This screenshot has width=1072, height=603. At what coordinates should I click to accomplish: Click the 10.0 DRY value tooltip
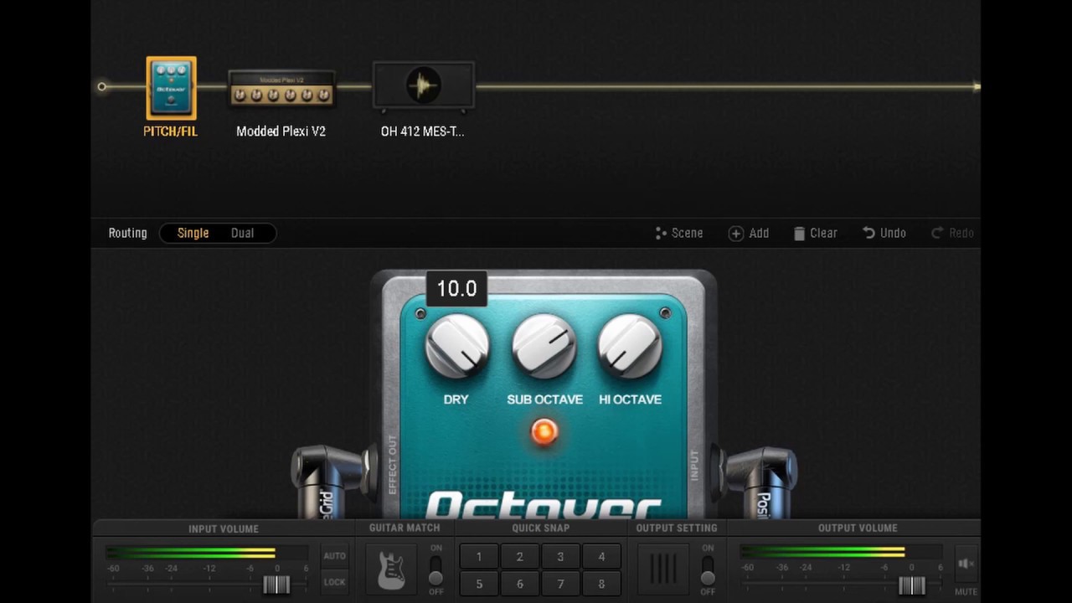[x=456, y=289]
